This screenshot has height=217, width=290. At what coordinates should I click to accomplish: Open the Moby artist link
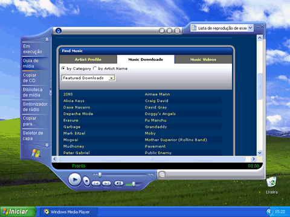coord(150,133)
